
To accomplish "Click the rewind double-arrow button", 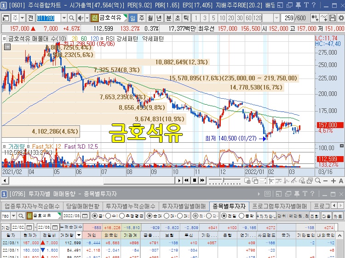I will click(x=186, y=180).
